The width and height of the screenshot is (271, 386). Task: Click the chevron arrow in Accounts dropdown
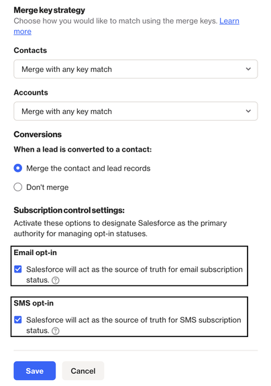click(x=248, y=111)
